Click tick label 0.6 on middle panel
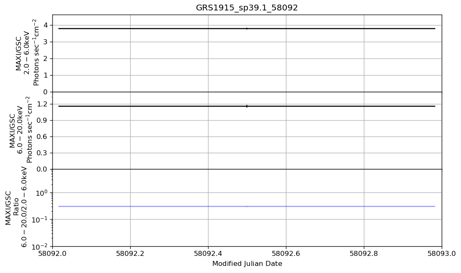 pyautogui.click(x=42, y=136)
